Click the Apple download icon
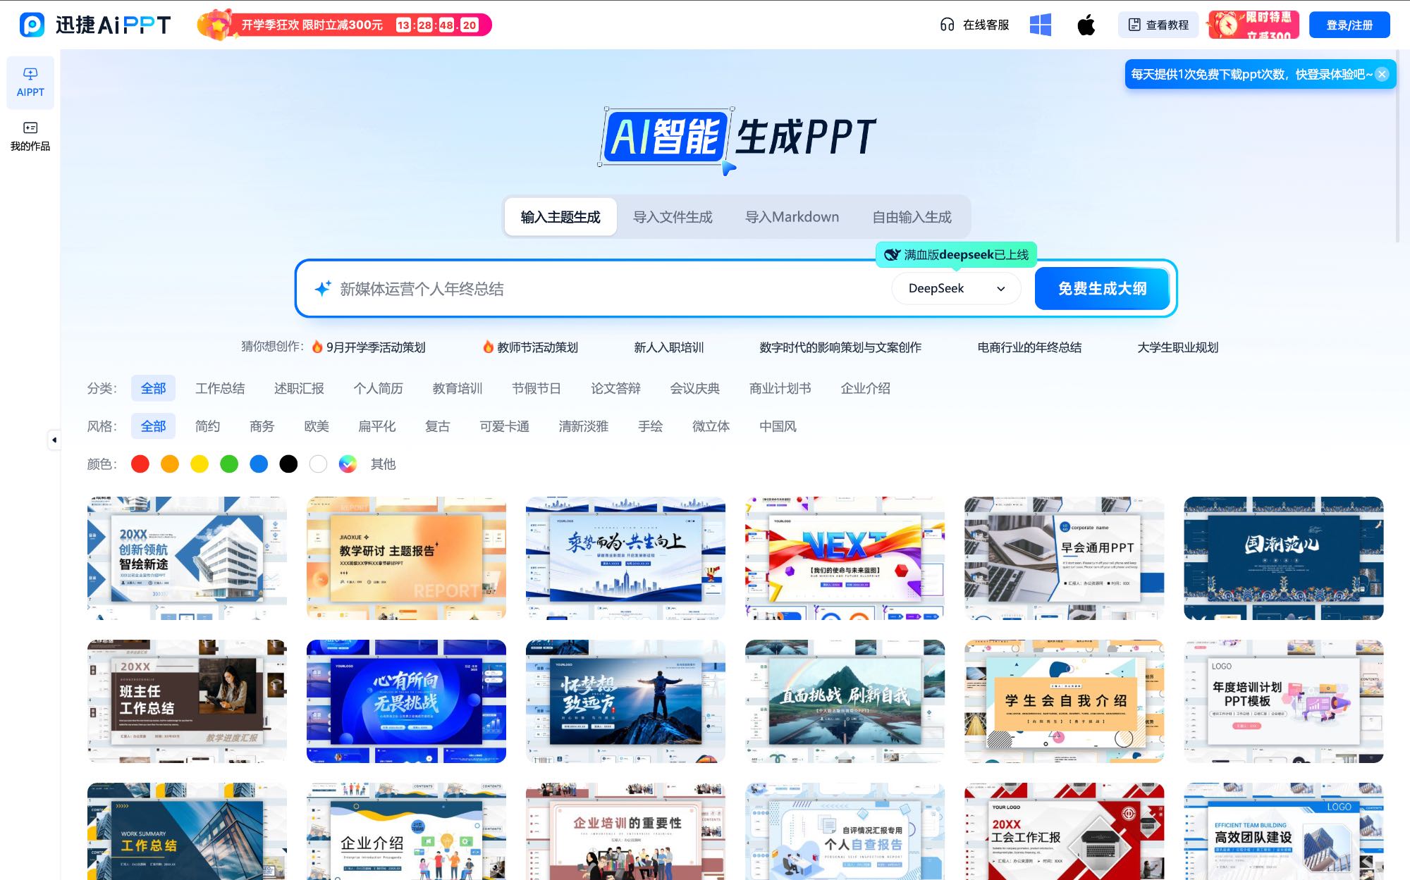 1086,25
